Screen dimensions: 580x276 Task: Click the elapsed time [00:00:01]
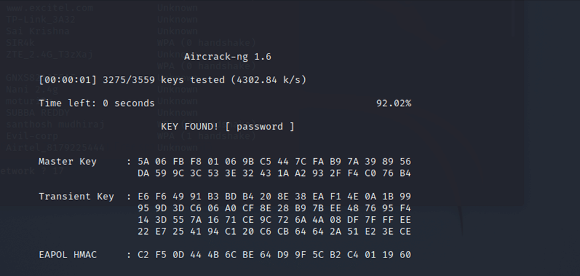click(x=68, y=80)
